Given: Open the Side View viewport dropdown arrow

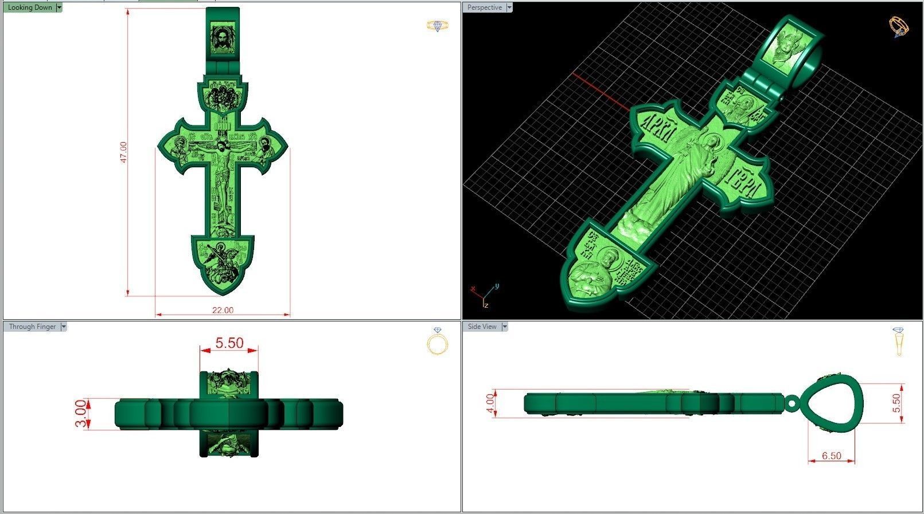Looking at the screenshot, I should click(505, 327).
